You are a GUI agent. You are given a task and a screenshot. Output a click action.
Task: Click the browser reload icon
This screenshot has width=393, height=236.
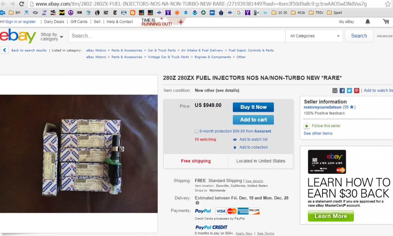click(x=22, y=4)
